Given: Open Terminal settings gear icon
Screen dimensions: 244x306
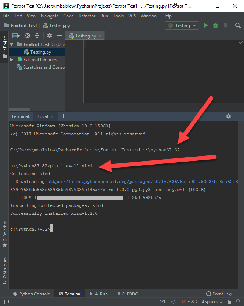Looking at the screenshot, I should 228,116.
